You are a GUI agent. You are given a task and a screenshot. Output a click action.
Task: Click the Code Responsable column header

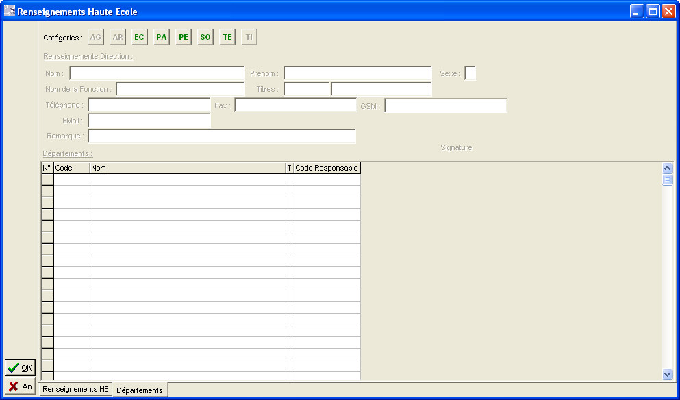pyautogui.click(x=327, y=168)
